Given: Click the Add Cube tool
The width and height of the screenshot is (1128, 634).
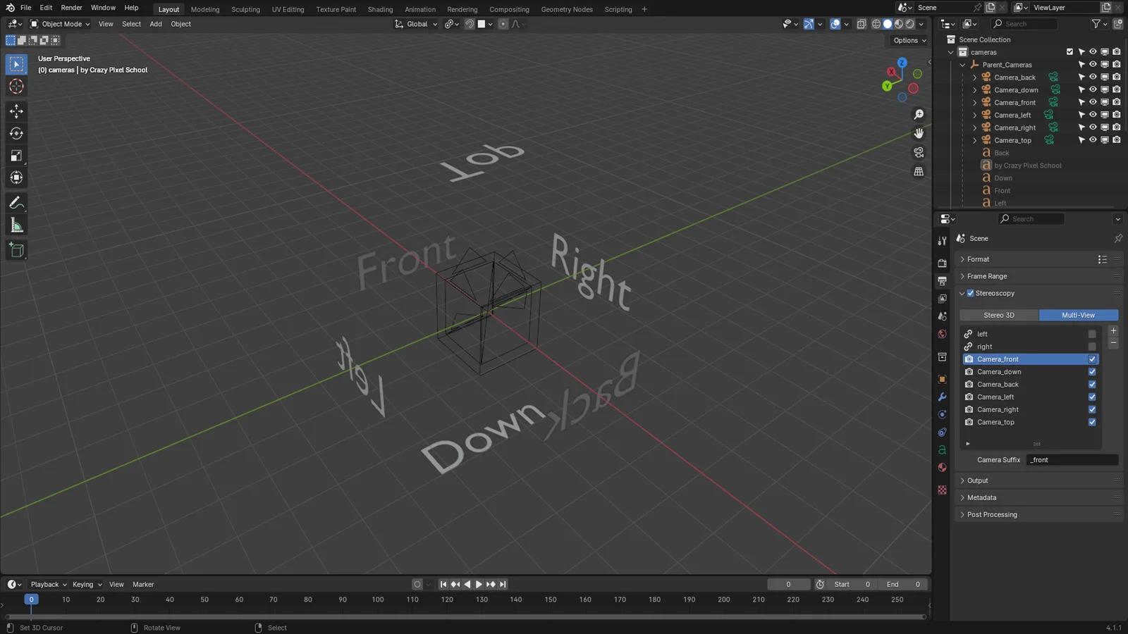Looking at the screenshot, I should tap(16, 250).
